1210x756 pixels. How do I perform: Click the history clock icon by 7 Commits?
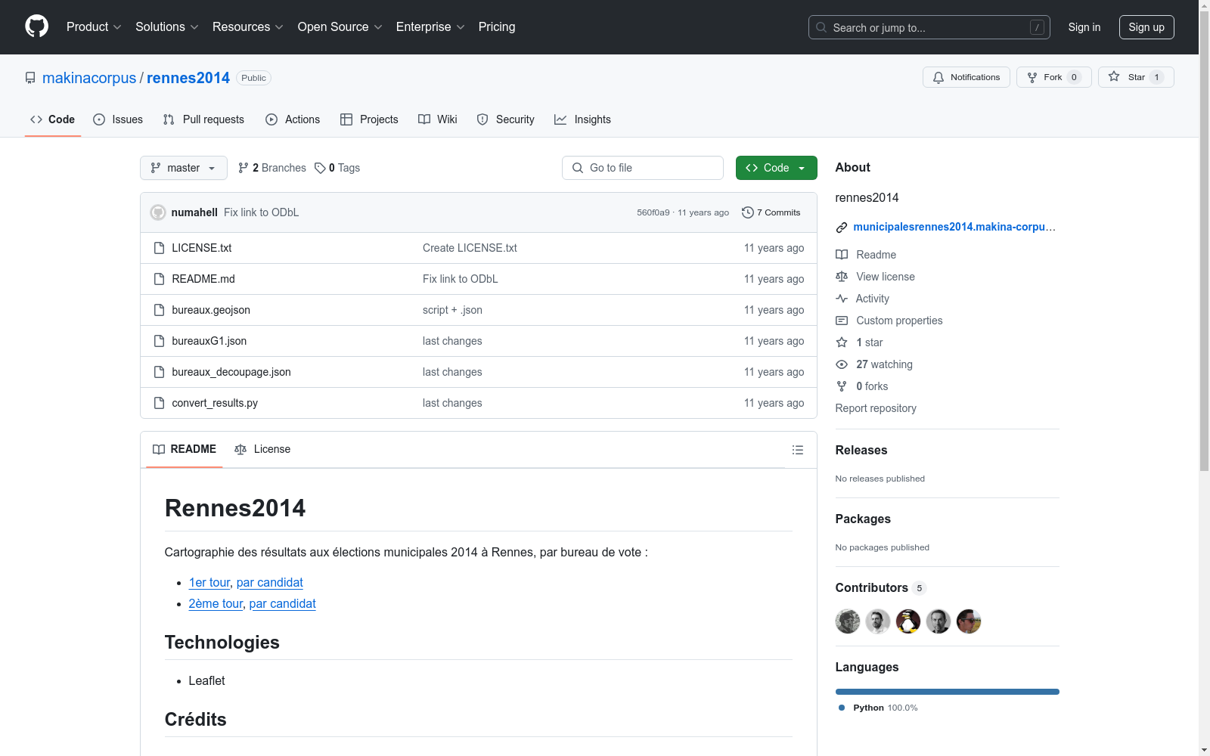point(748,212)
